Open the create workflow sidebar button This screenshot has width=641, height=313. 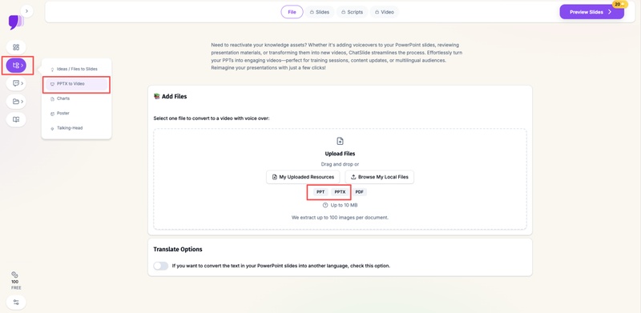[16, 66]
